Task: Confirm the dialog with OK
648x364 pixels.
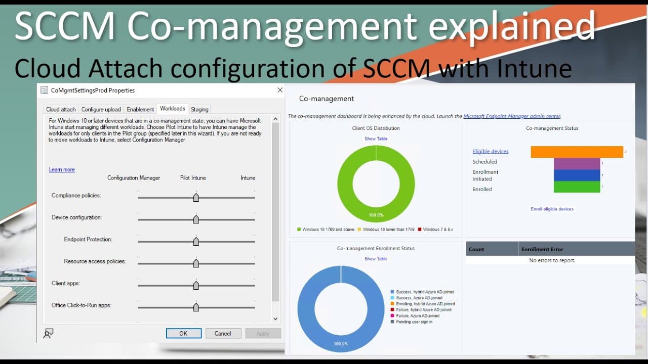Action: coord(184,333)
